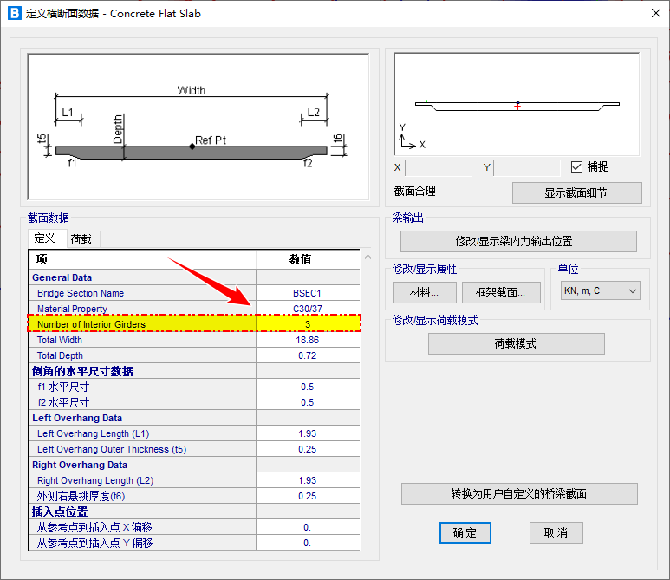
Task: Convert to user-defined bridge section
Action: point(518,493)
